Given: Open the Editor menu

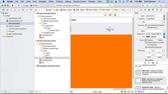Looking at the screenshot, I should pyautogui.click(x=51, y=1).
